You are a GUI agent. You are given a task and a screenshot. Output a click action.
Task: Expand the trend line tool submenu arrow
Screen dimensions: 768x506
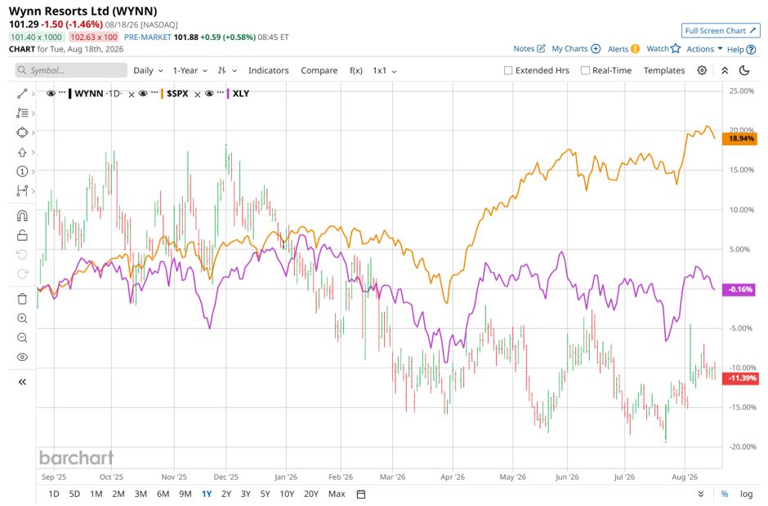[x=33, y=94]
